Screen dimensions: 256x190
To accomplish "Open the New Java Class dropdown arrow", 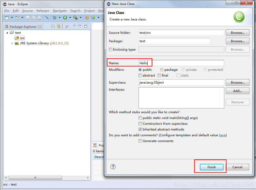I will tap(98, 18).
